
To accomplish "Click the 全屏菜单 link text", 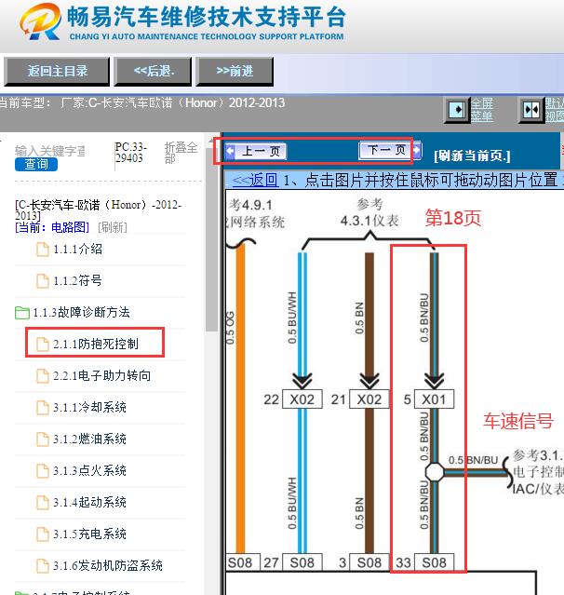I will (x=482, y=110).
